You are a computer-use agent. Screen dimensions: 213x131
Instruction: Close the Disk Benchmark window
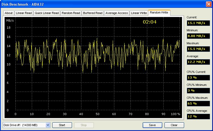(x=208, y=4)
